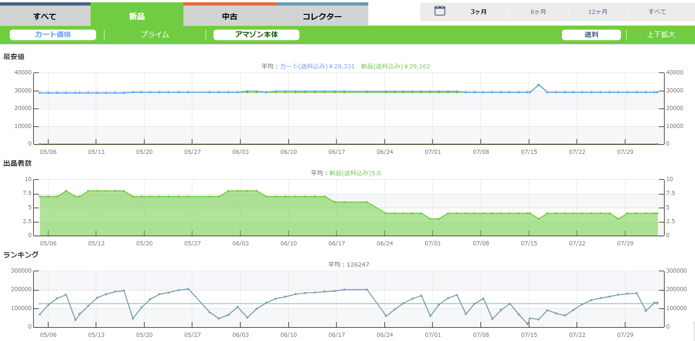The height and width of the screenshot is (341, 695).
Task: Click カート(送料込み) average legend label
Action: coord(317,67)
